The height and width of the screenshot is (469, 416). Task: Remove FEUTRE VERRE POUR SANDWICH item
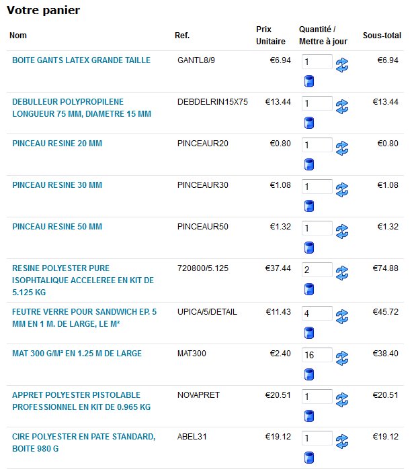309,331
